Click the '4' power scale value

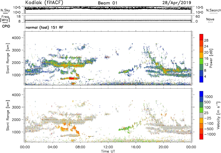pos(205,76)
